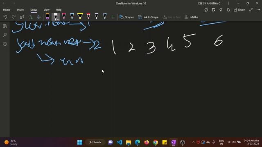Enter full screen mode
Viewport: 262px width, 147px height.
click(251, 10)
